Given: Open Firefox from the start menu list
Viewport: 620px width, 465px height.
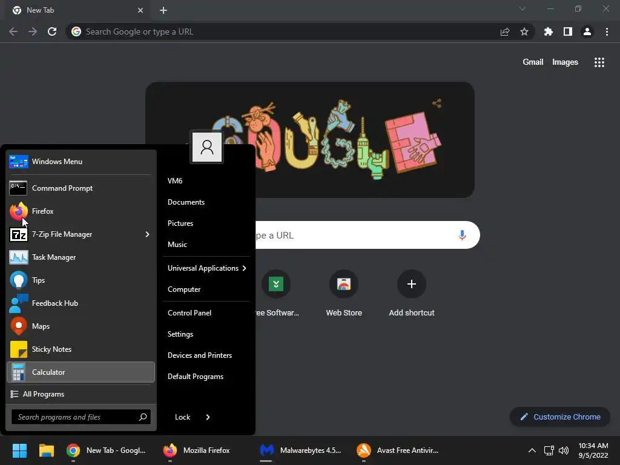Looking at the screenshot, I should point(81,211).
